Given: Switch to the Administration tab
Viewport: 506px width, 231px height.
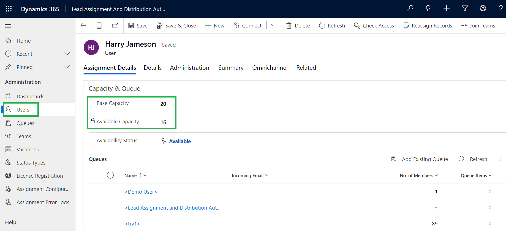Looking at the screenshot, I should 189,68.
